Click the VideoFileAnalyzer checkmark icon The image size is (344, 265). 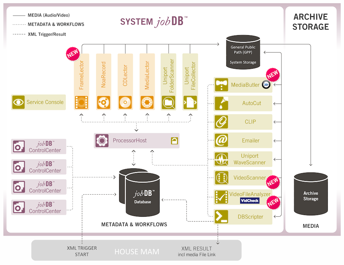[x=221, y=197]
